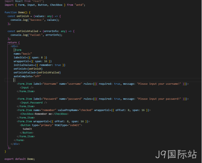Select the Checkbox identifier in the import line
This screenshot has width=202, height=163.
[56, 5]
